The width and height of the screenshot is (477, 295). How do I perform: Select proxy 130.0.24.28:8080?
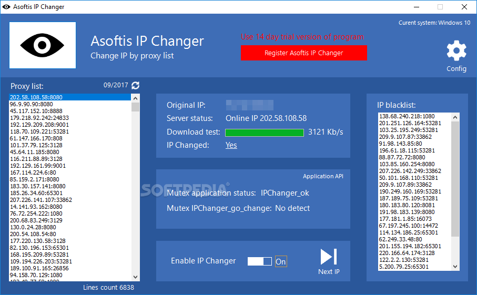70,227
